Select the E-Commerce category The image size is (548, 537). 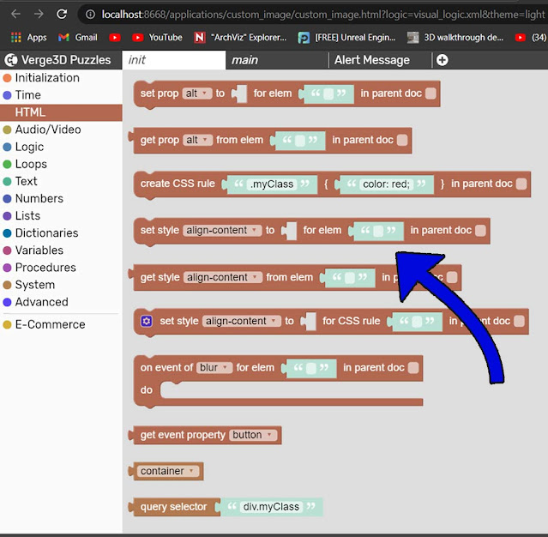pyautogui.click(x=61, y=324)
